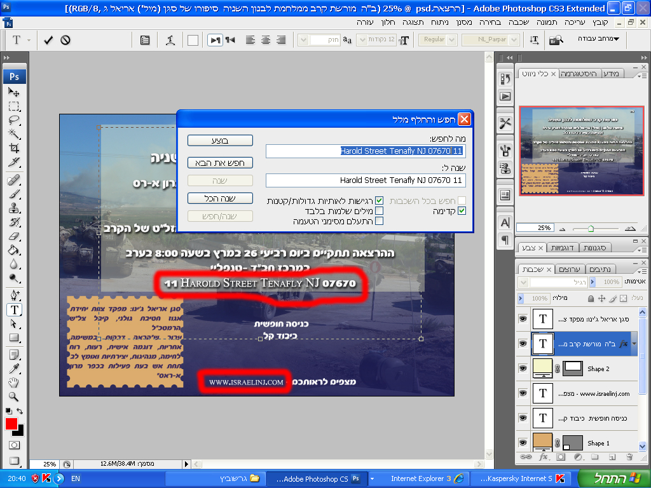Select the Hand tool

14,383
